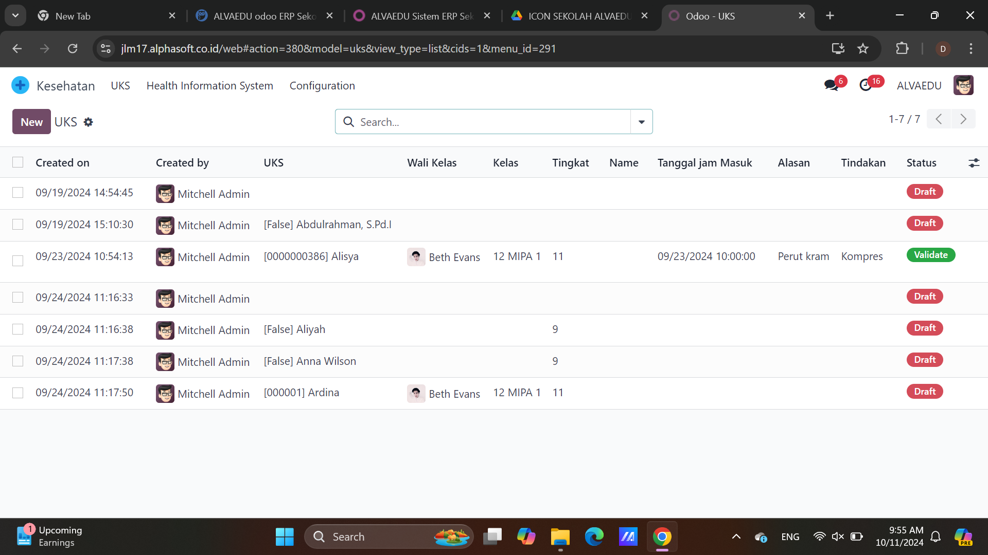This screenshot has width=988, height=555.
Task: Open the chat messages icon
Action: coord(831,85)
